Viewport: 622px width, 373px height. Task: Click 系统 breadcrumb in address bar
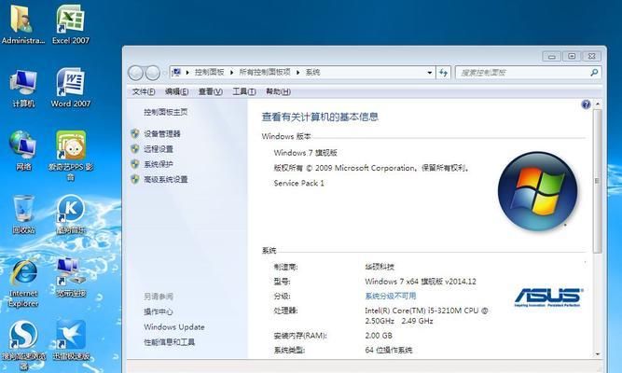(x=312, y=72)
